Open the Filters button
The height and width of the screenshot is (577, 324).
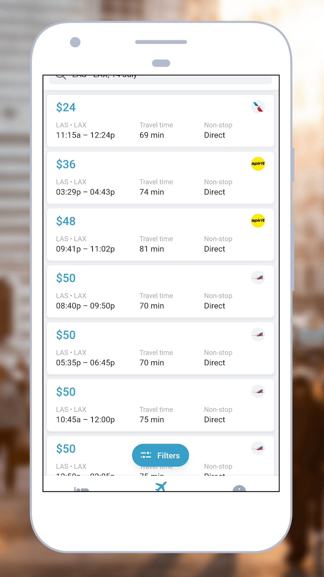point(160,455)
